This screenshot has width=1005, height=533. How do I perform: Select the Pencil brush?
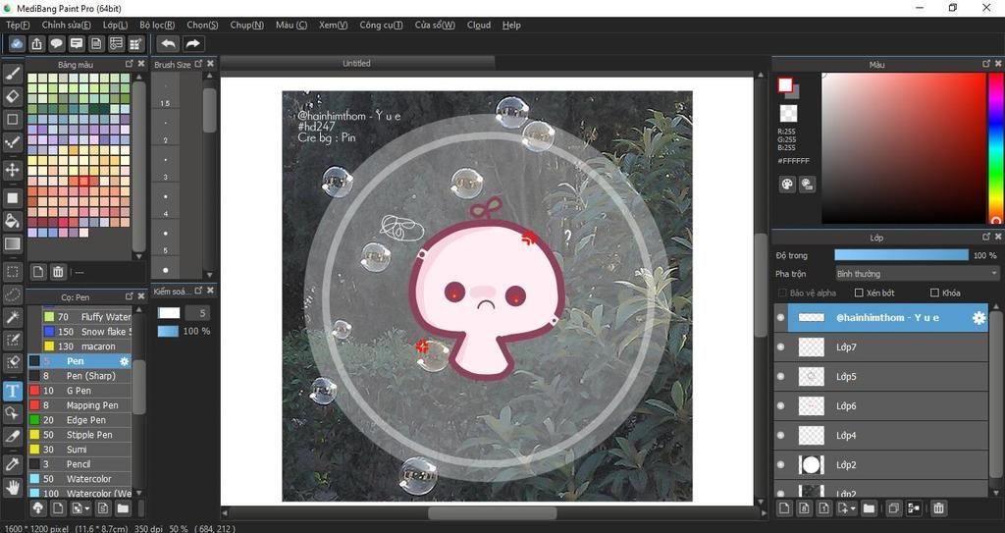(x=79, y=464)
